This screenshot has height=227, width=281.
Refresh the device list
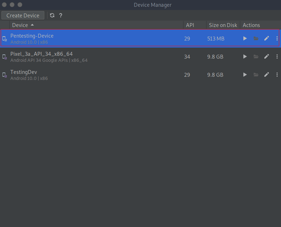click(52, 15)
